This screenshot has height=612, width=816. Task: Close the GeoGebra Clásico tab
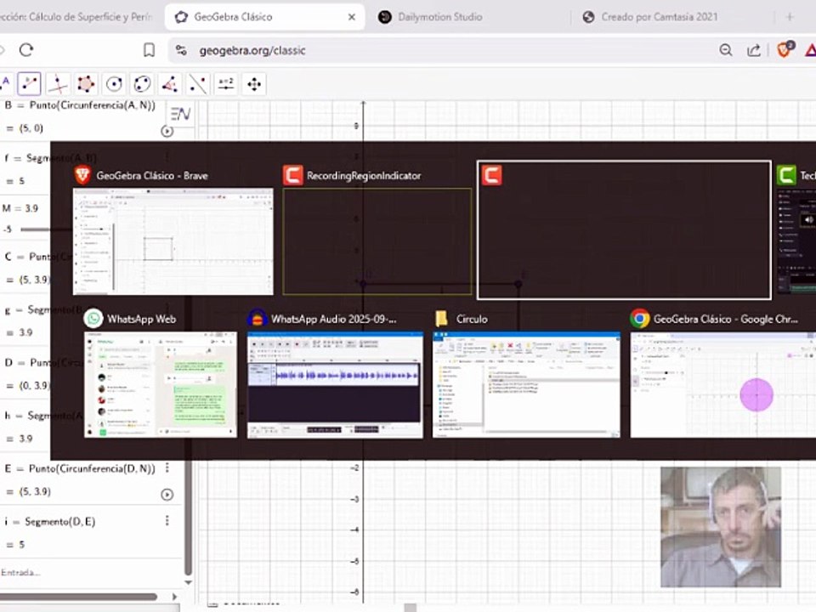352,17
